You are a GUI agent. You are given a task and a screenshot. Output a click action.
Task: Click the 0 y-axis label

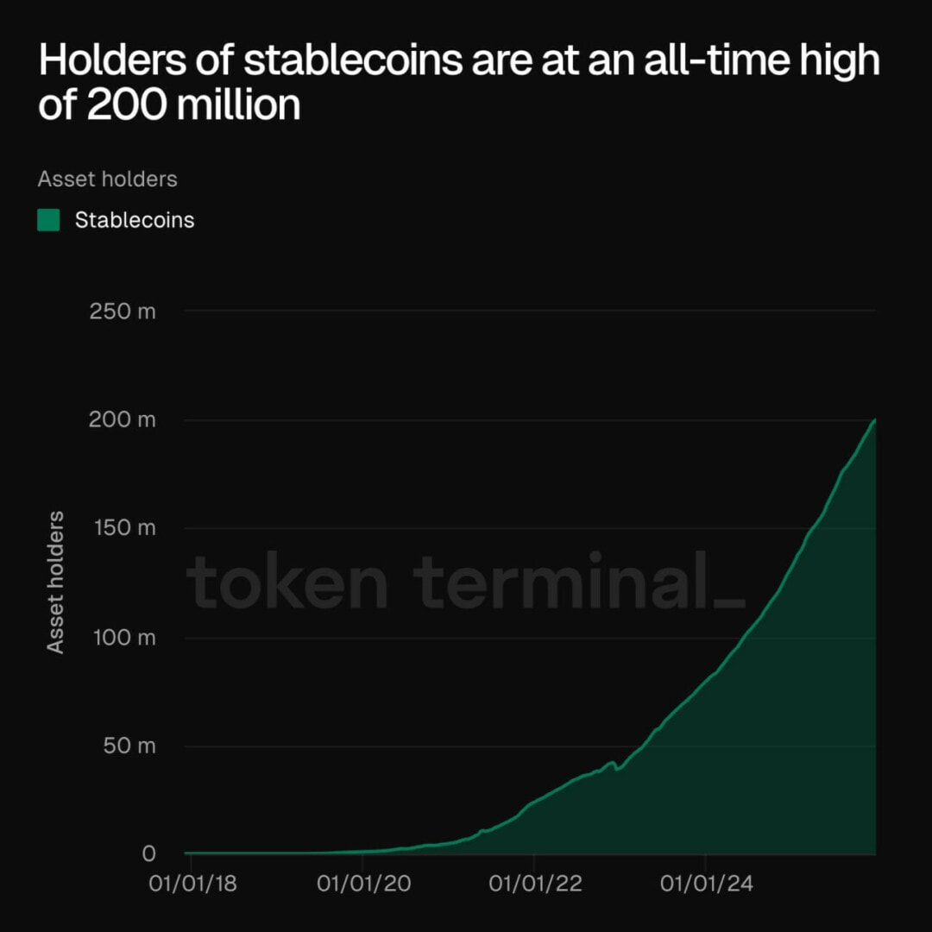[148, 853]
